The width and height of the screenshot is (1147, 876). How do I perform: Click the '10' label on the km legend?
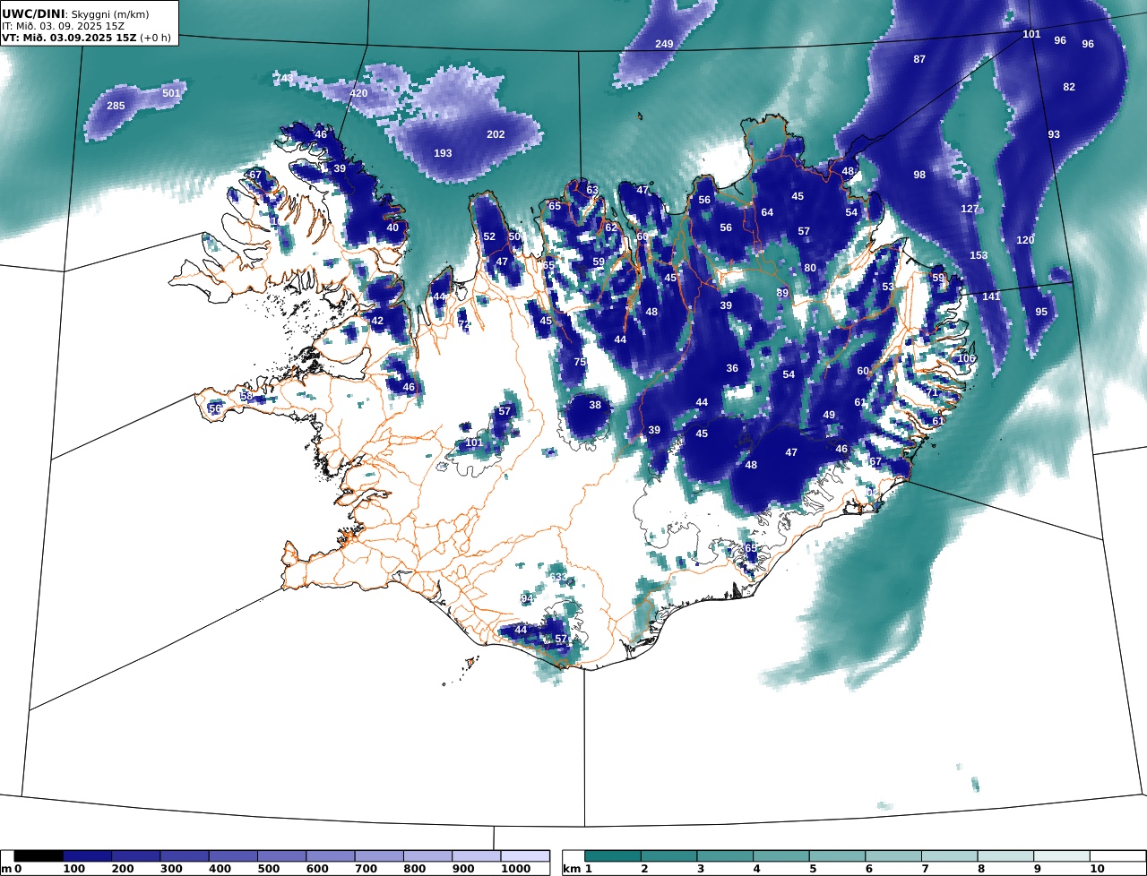[1097, 869]
